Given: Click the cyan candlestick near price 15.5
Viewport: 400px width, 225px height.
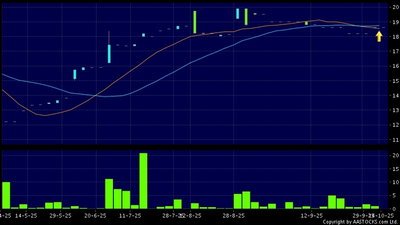Looking at the screenshot, I should tap(74, 74).
